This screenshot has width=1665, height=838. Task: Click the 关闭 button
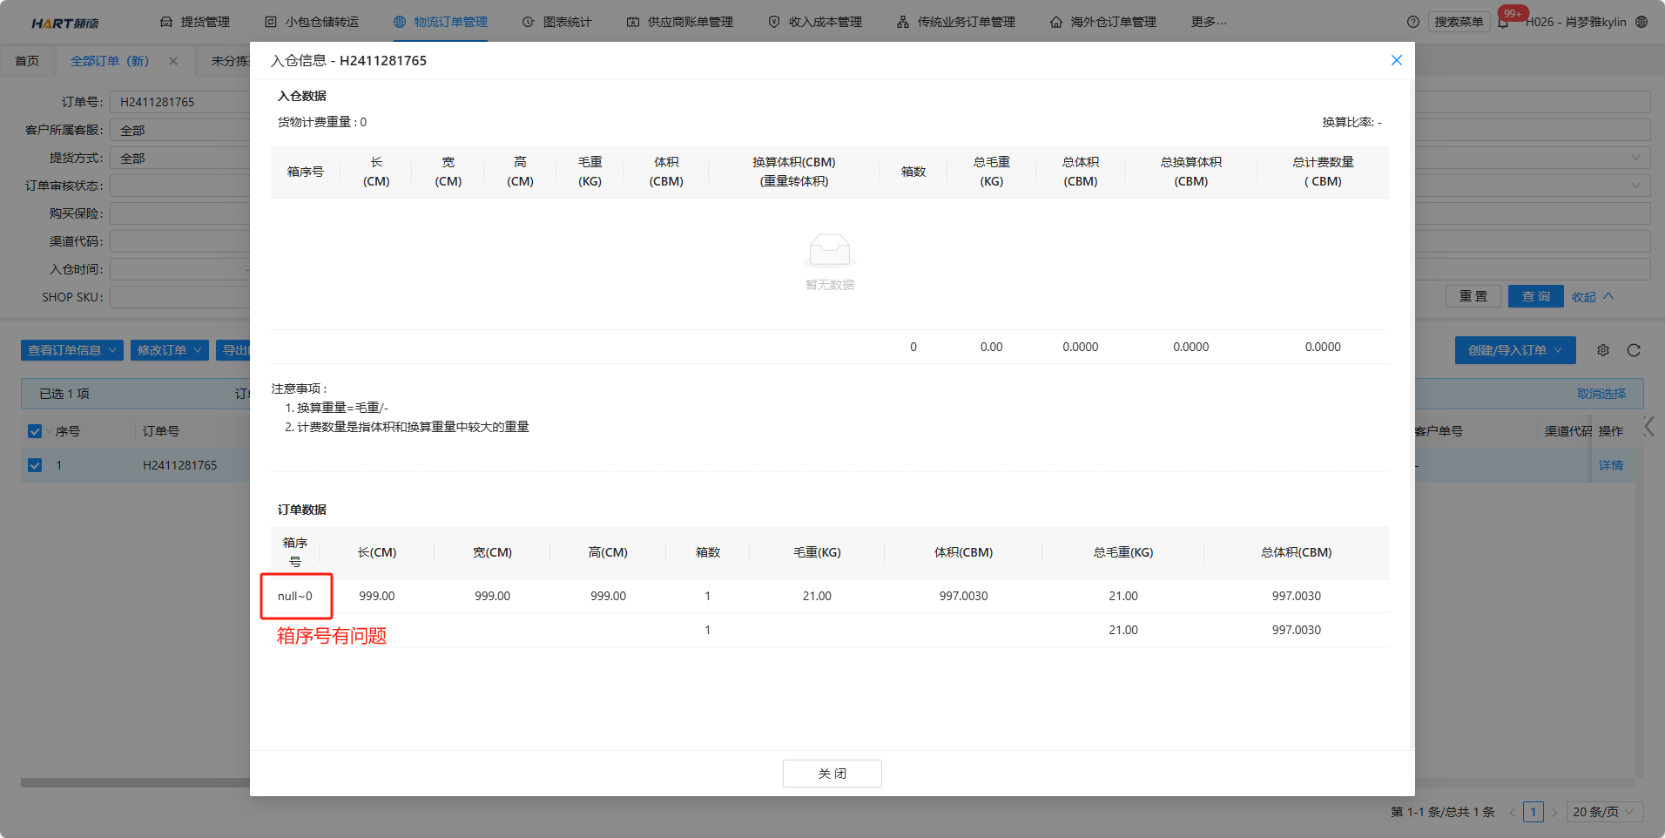tap(832, 774)
